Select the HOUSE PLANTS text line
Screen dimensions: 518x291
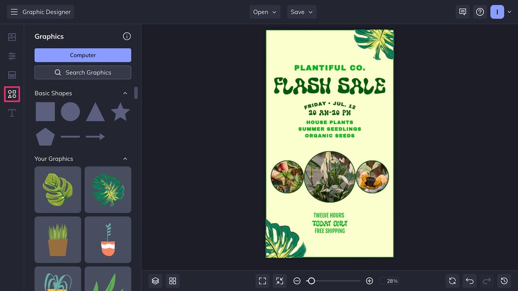330,122
